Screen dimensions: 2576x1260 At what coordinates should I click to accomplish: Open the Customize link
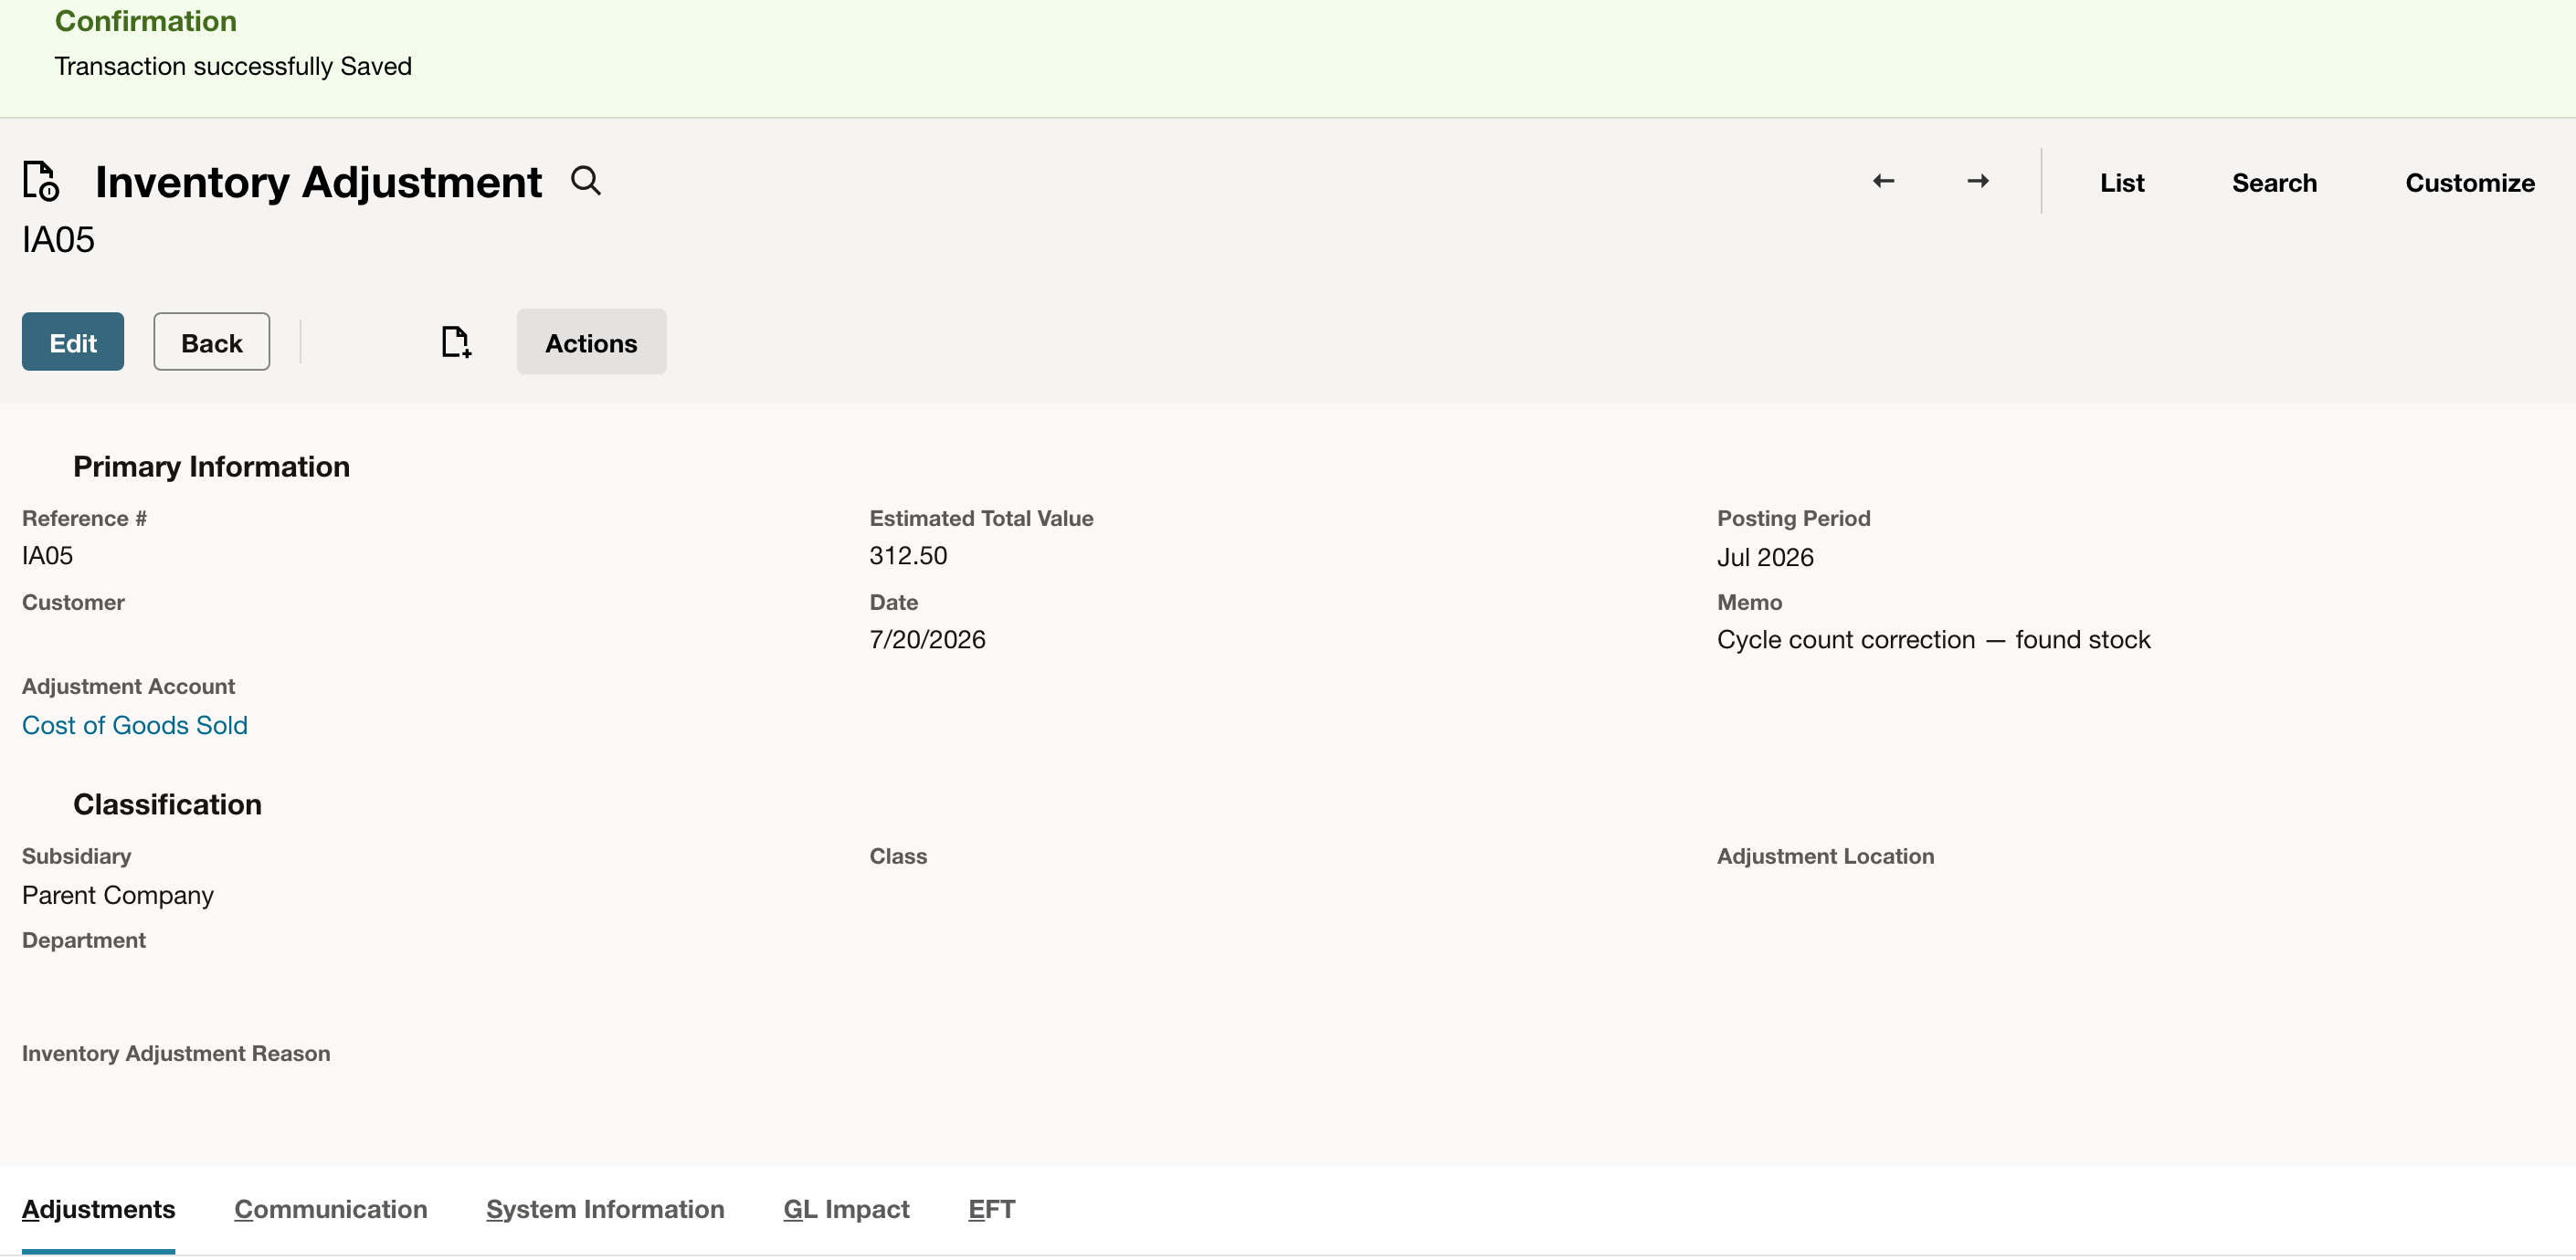pos(2469,183)
